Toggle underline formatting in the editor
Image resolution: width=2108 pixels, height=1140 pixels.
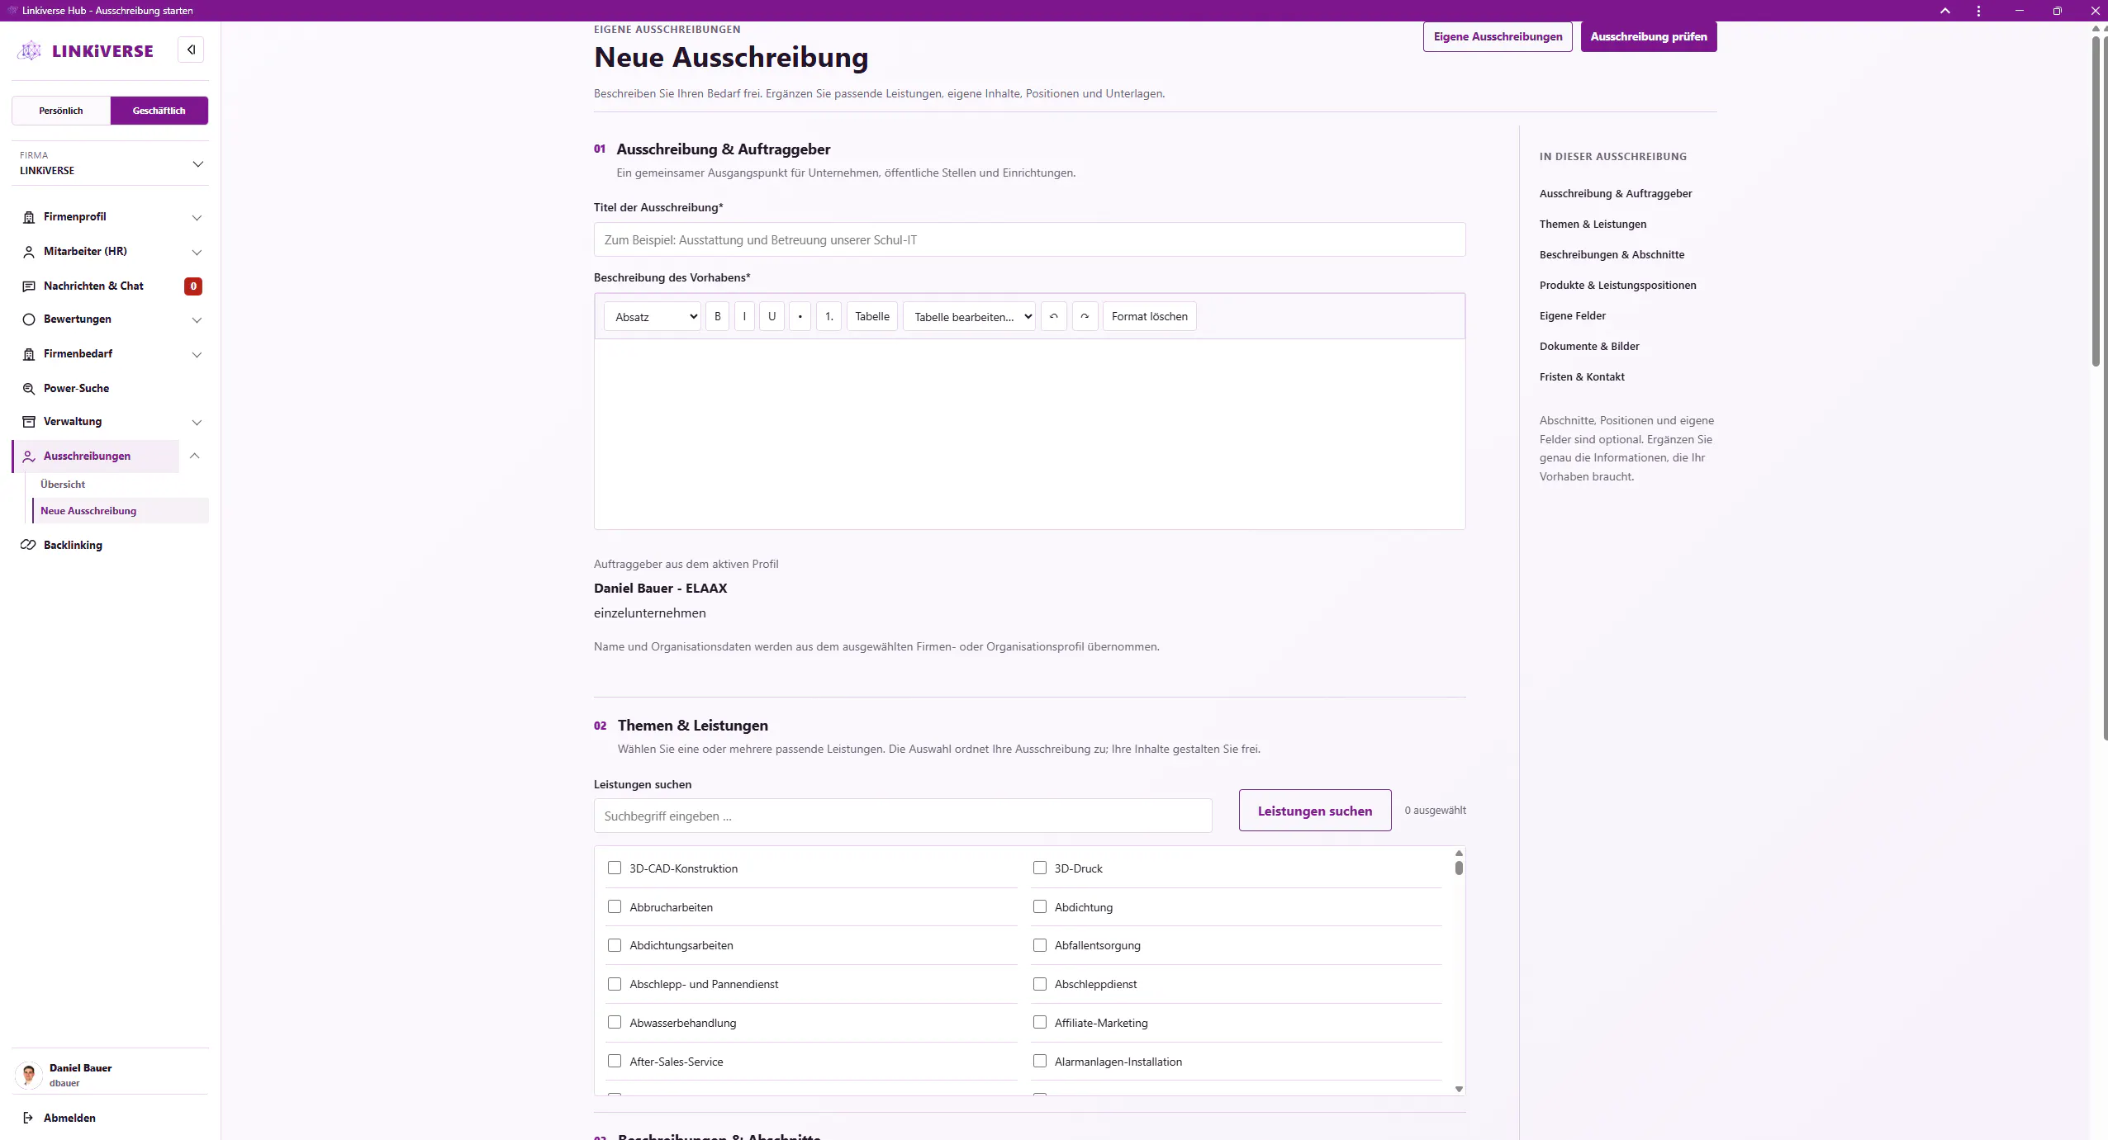(x=772, y=316)
